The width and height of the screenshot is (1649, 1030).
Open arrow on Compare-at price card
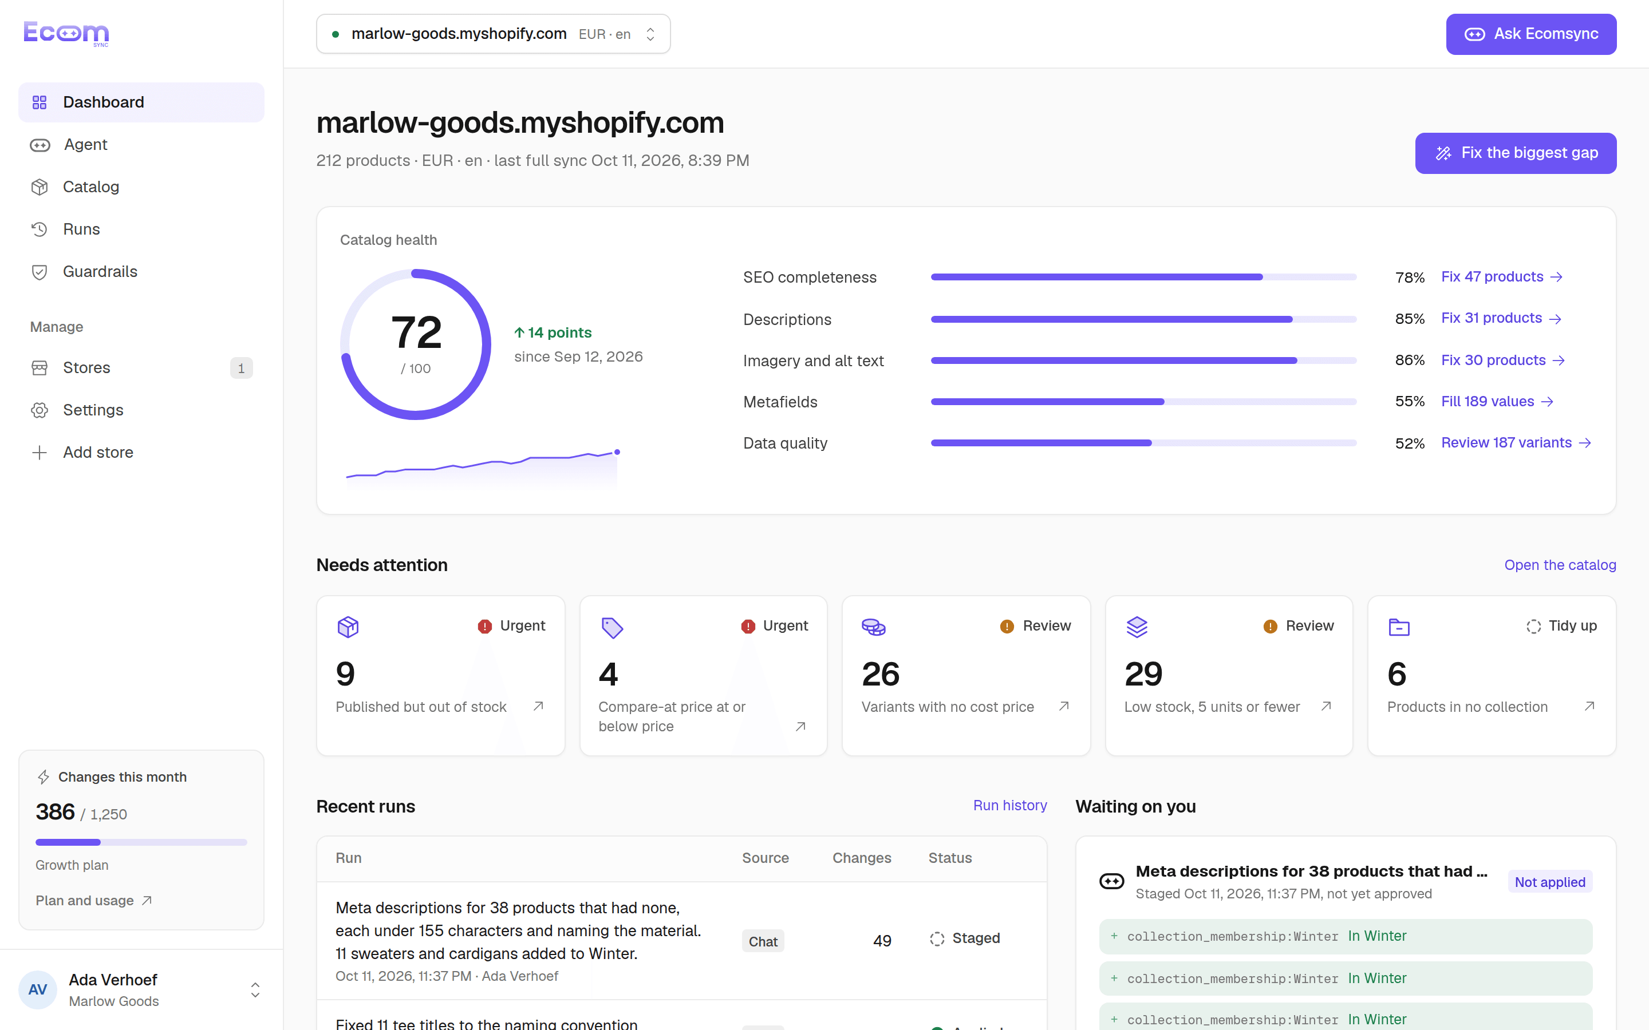(x=800, y=727)
